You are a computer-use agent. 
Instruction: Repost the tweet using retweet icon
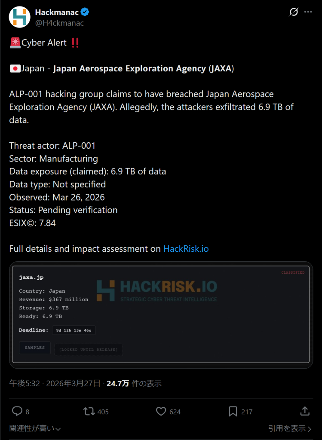coord(89,411)
